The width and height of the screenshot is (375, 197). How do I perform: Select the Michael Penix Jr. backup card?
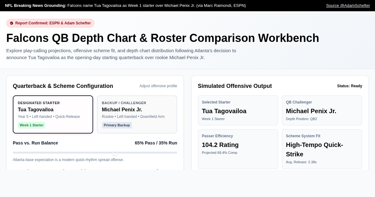137,114
